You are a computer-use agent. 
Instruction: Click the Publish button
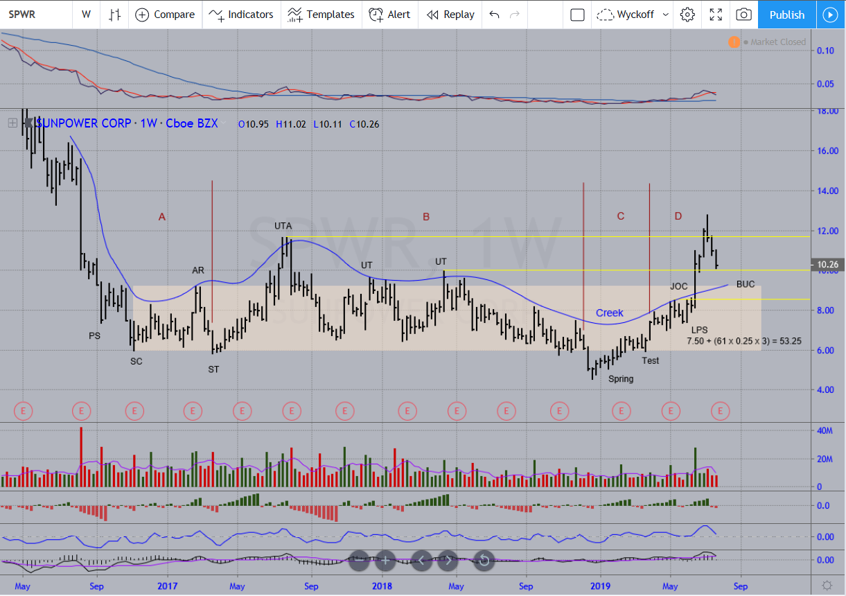click(x=786, y=15)
